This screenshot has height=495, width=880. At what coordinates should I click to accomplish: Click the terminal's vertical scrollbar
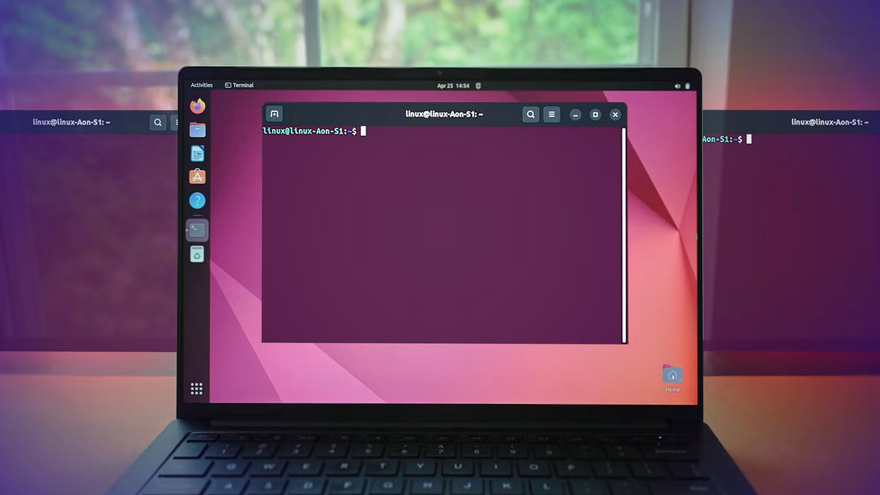point(624,235)
